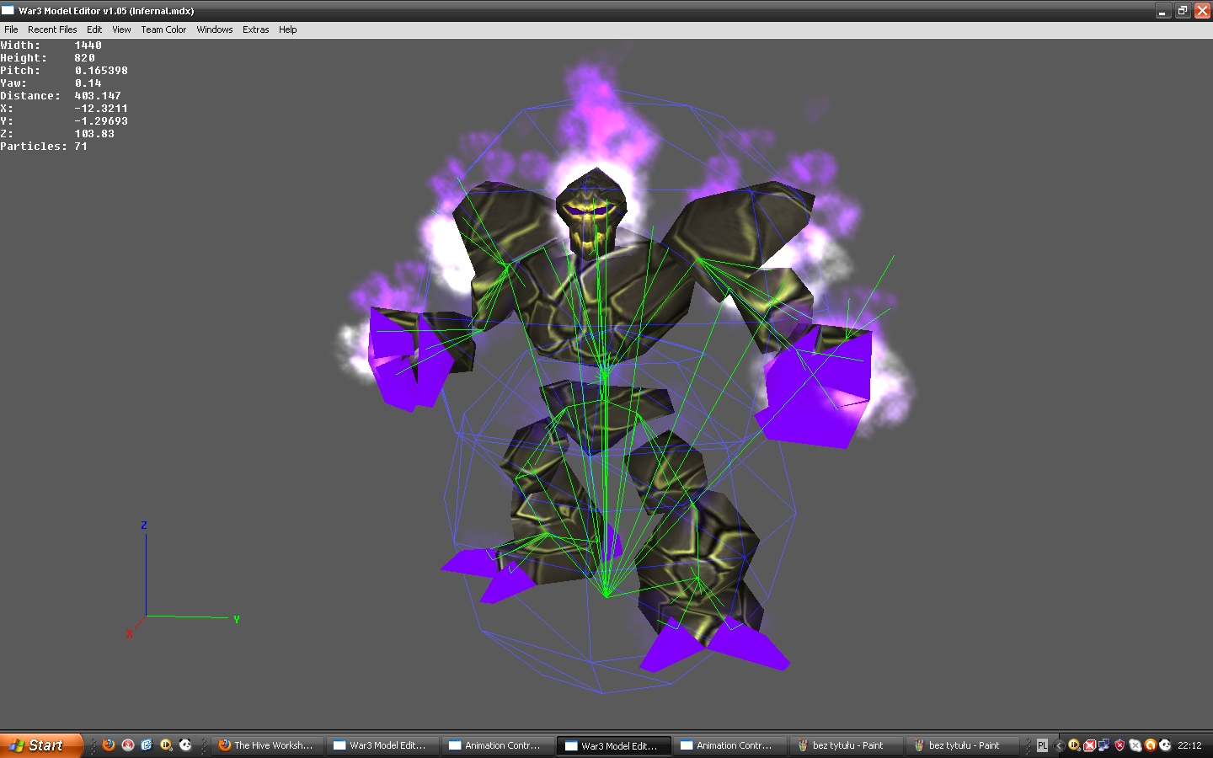Open the Edit menu

coord(94,29)
